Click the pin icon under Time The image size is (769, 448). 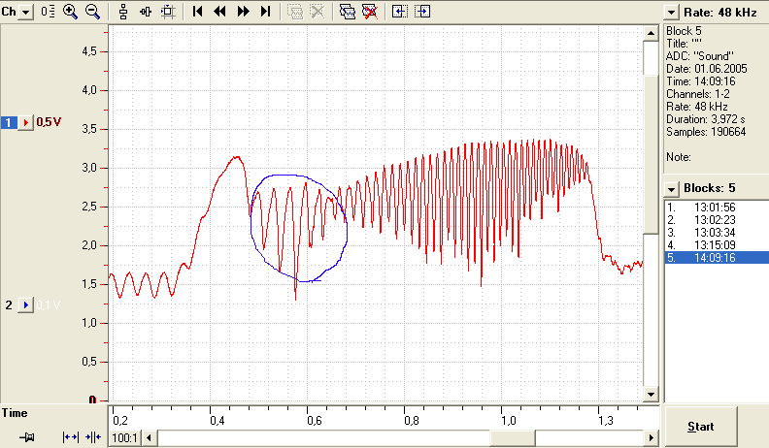(26, 437)
